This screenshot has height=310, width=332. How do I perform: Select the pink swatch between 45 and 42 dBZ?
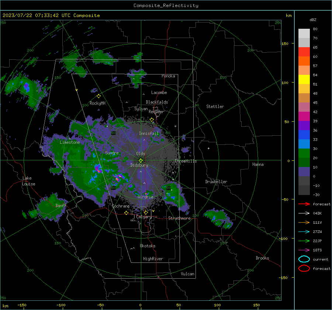(304, 107)
